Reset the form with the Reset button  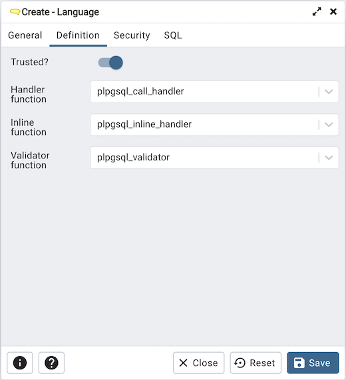(256, 363)
